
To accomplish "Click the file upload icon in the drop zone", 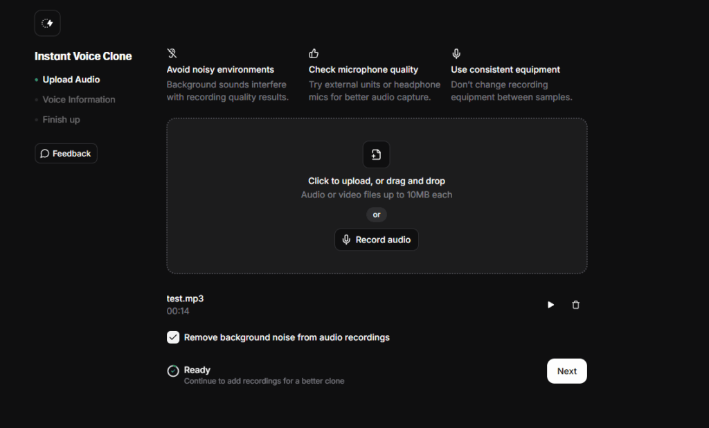I will (x=376, y=154).
